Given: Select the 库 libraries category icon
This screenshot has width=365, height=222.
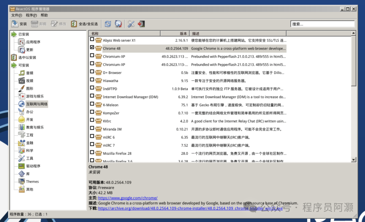Looking at the screenshot, I should tap(22, 174).
